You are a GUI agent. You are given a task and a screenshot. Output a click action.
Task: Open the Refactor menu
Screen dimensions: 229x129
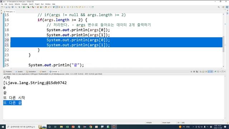pos(17,4)
